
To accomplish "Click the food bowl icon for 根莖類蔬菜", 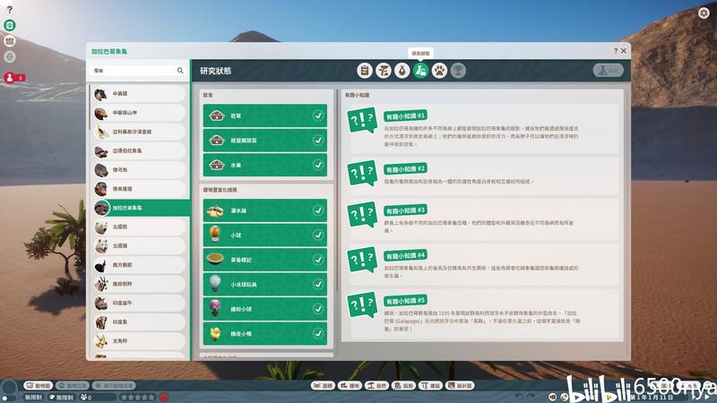I will tap(216, 141).
